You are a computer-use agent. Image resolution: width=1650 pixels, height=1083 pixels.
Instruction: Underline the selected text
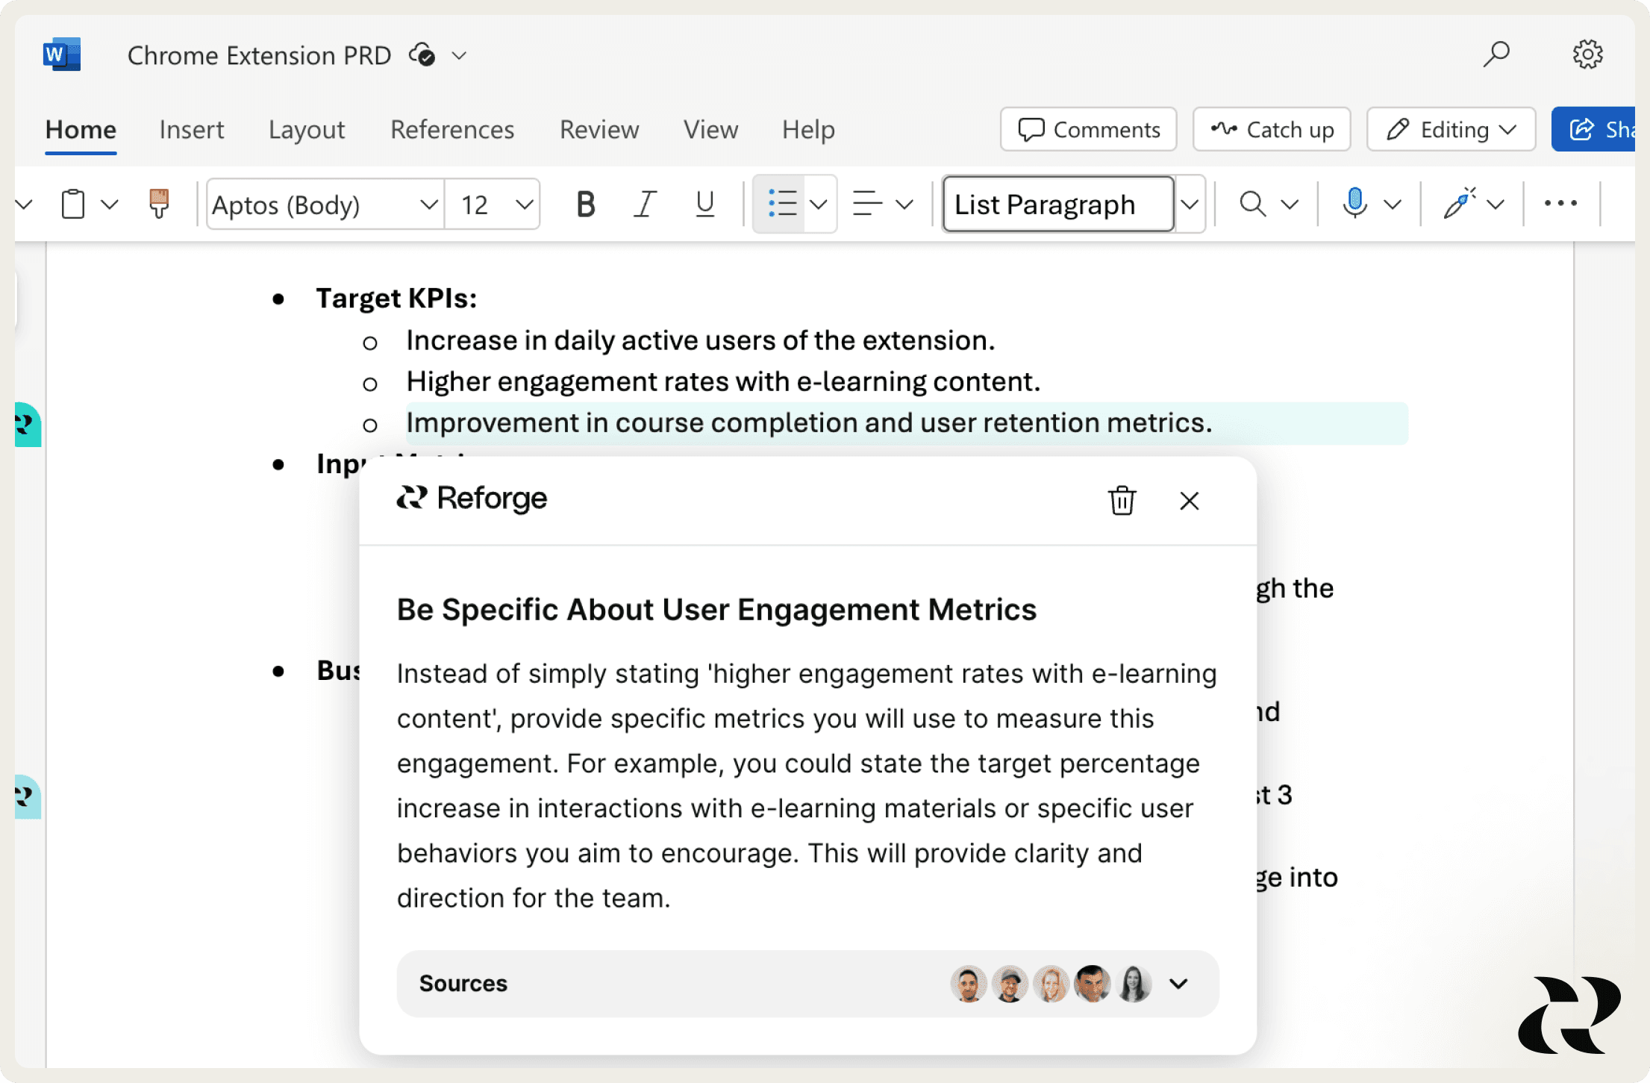pyautogui.click(x=702, y=204)
